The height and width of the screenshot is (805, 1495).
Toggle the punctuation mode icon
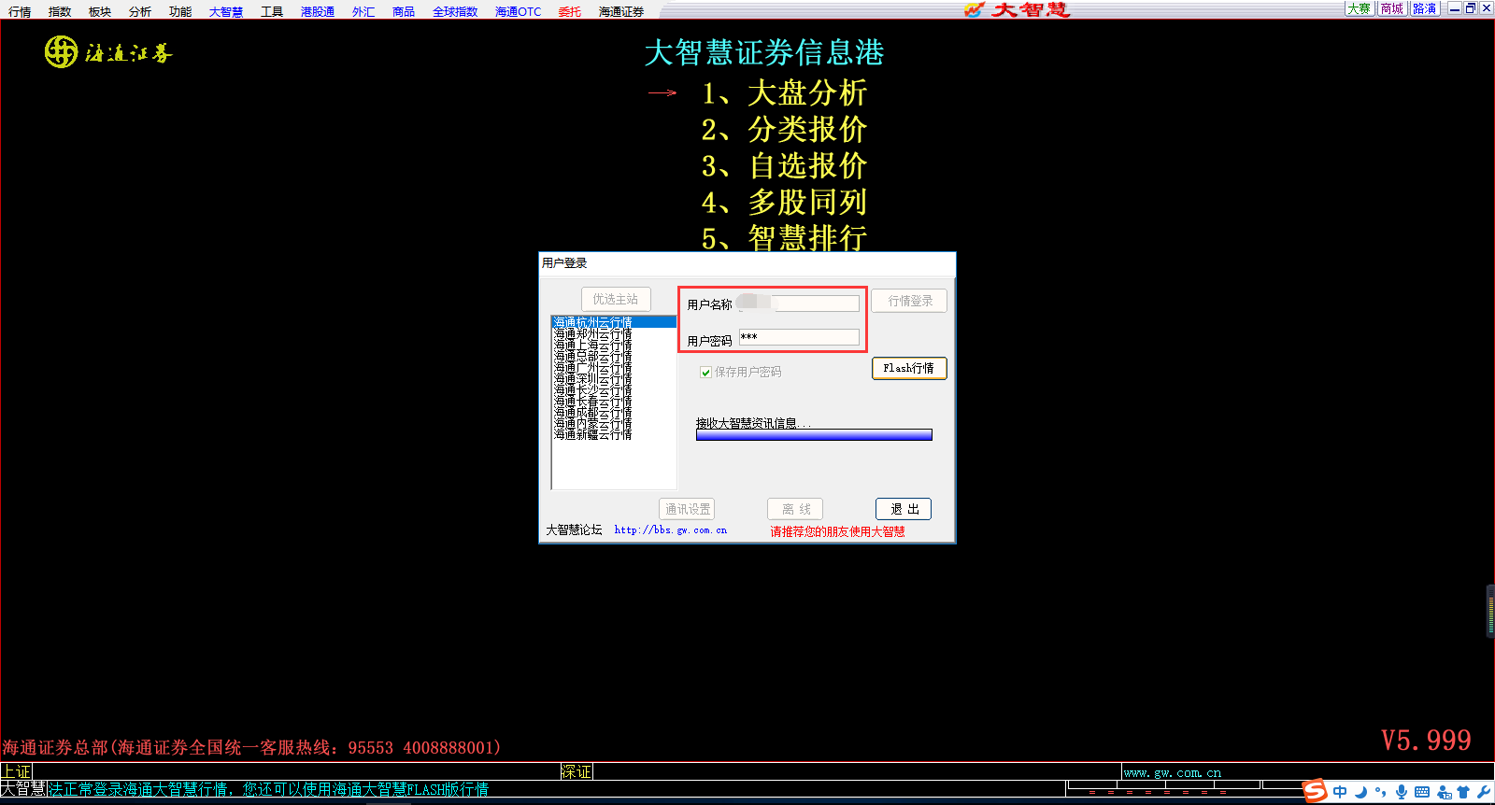coord(1381,792)
